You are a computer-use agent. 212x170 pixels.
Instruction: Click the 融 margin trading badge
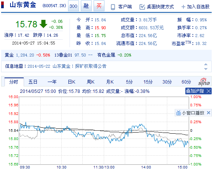pyautogui.click(x=86, y=6)
